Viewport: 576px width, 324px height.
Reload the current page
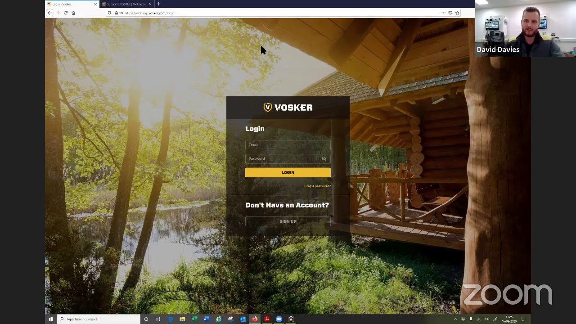click(66, 13)
